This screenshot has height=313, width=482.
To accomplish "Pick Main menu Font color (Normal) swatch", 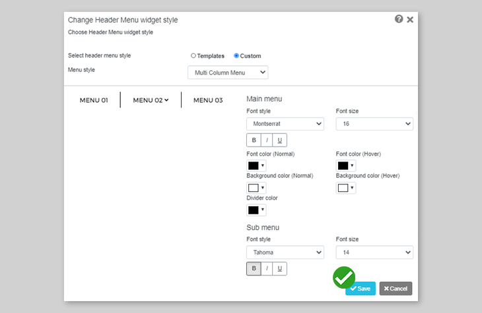I will 256,165.
